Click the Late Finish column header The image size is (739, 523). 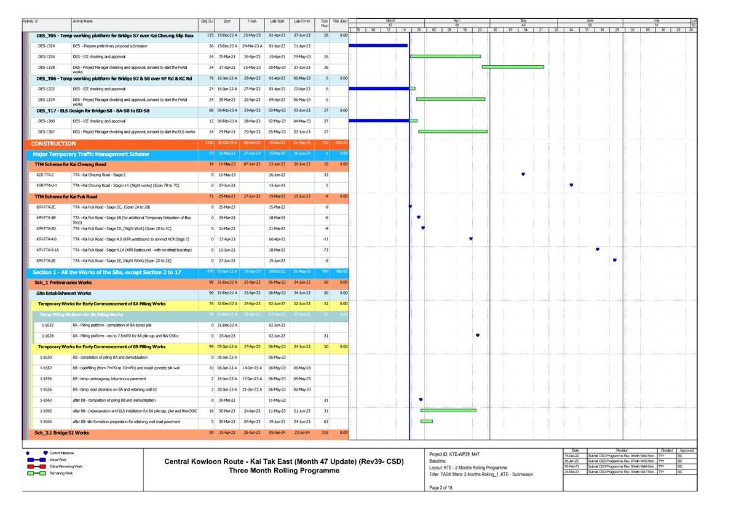point(302,21)
